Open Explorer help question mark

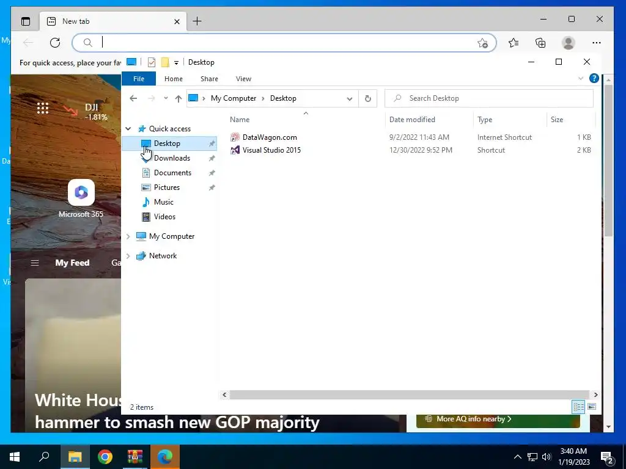594,79
